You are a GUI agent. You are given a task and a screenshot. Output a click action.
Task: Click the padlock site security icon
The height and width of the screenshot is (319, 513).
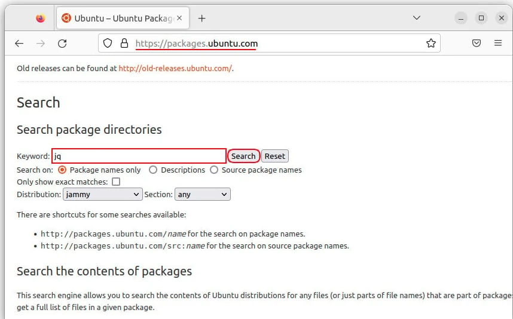tap(124, 43)
